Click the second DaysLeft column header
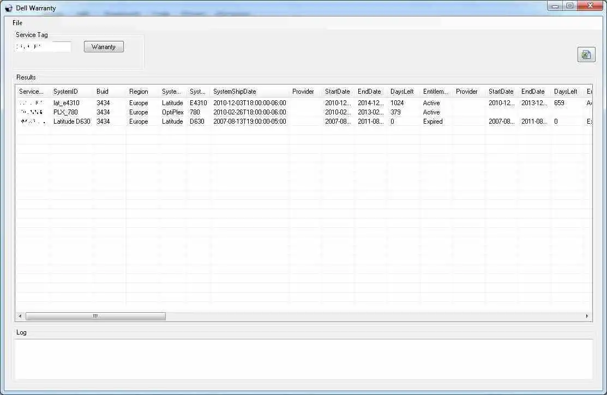The image size is (607, 395). tap(567, 92)
